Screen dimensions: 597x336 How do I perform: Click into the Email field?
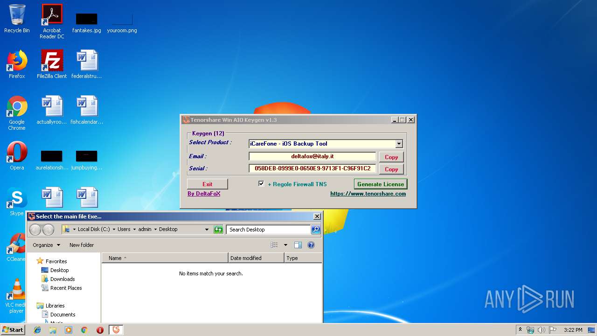[312, 157]
